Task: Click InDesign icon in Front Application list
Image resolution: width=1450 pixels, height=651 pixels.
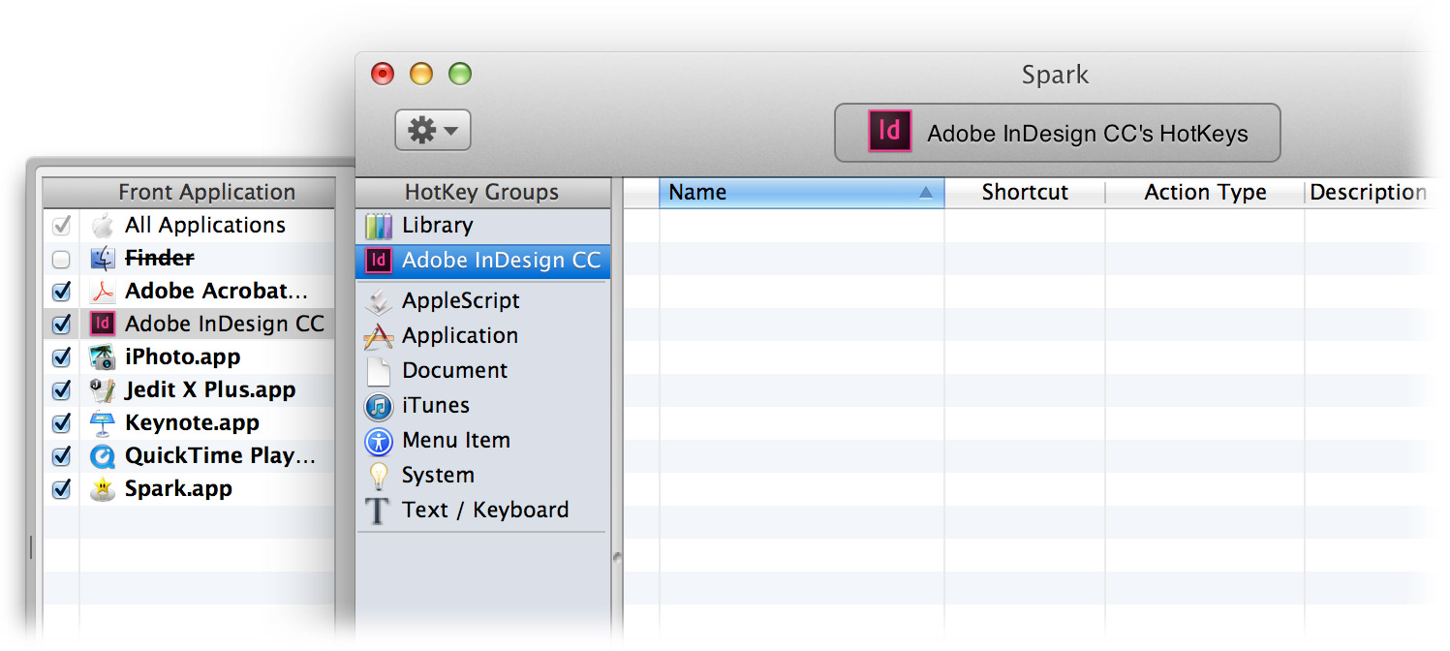Action: click(102, 325)
